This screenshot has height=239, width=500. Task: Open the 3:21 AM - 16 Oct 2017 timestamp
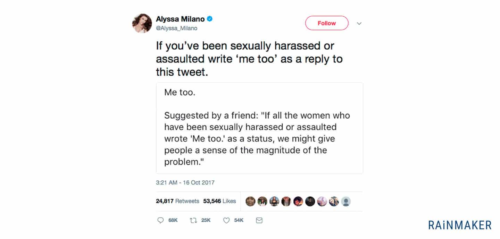[185, 182]
